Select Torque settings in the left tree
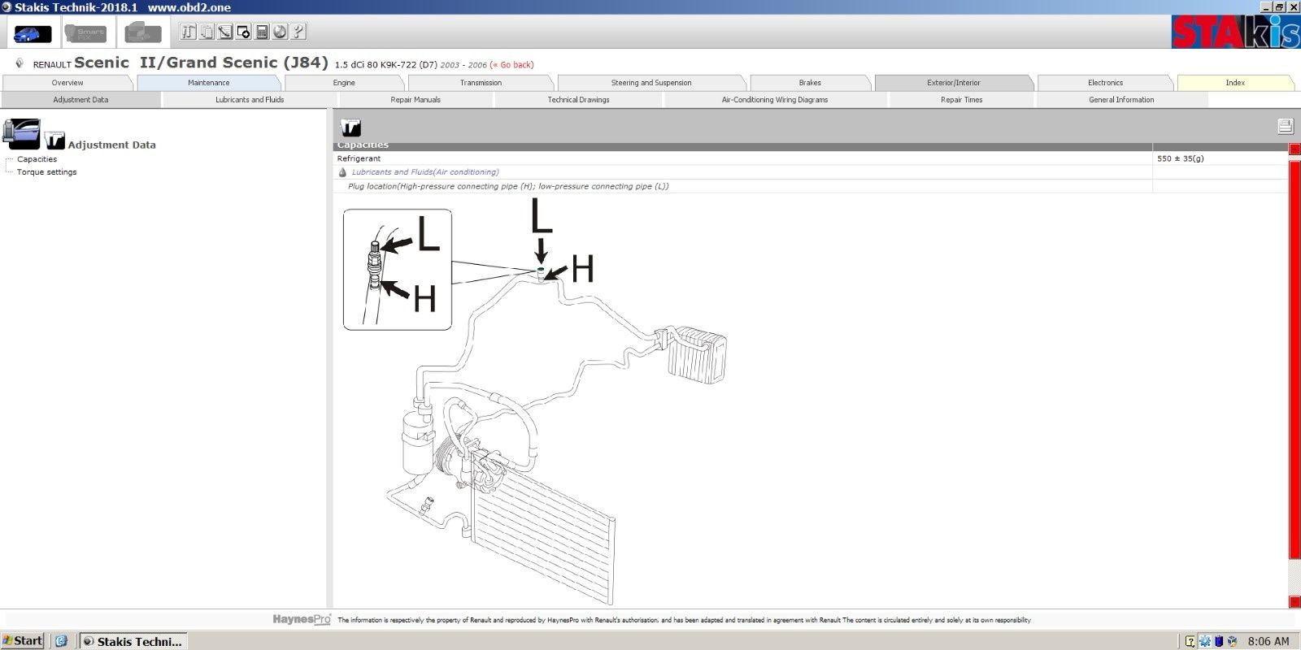The image size is (1301, 650). coord(47,172)
